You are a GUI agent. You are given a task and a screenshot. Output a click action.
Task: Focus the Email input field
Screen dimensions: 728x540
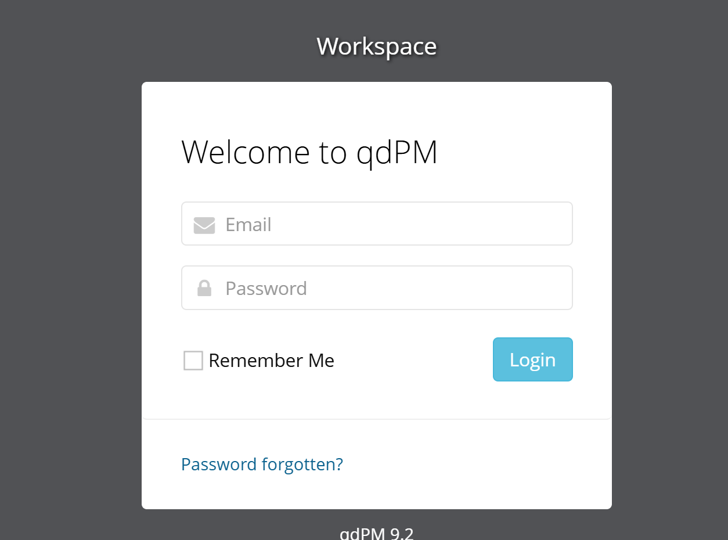(x=377, y=224)
